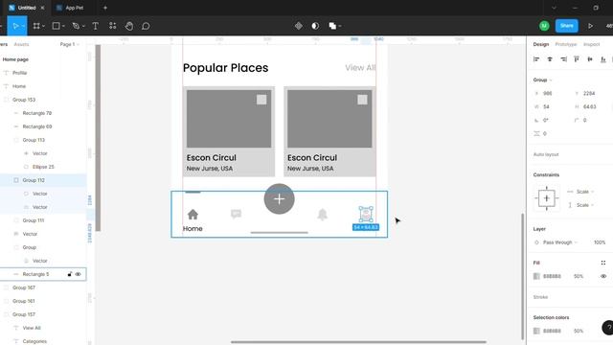Image resolution: width=613 pixels, height=345 pixels.
Task: Click the home icon in canvas nav bar
Action: 193,214
